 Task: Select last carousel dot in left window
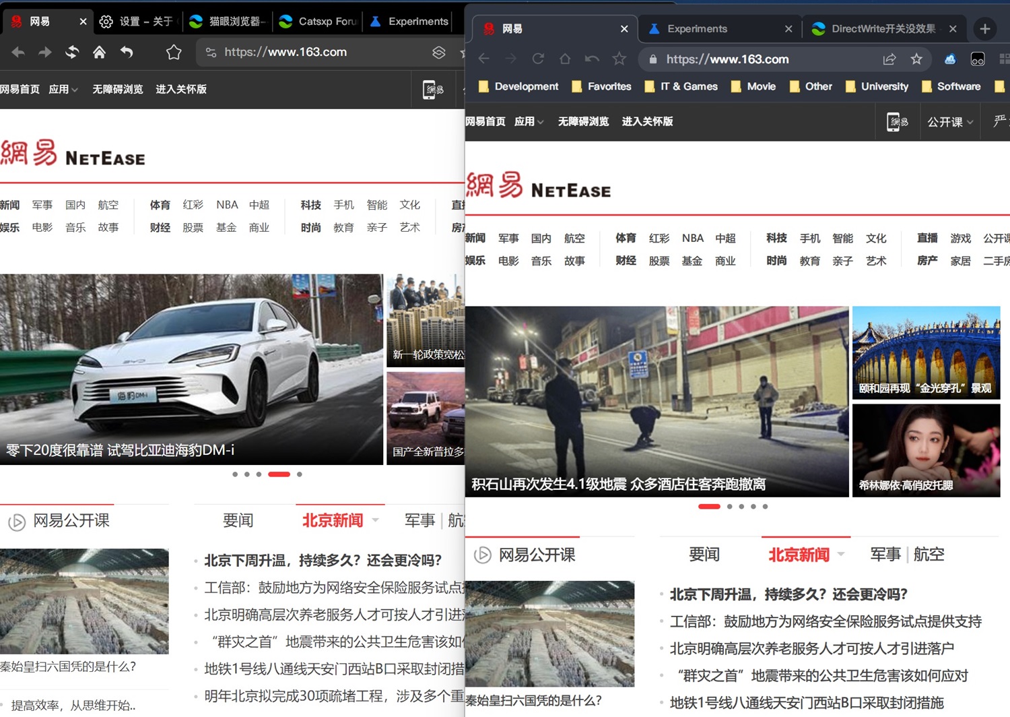click(300, 474)
